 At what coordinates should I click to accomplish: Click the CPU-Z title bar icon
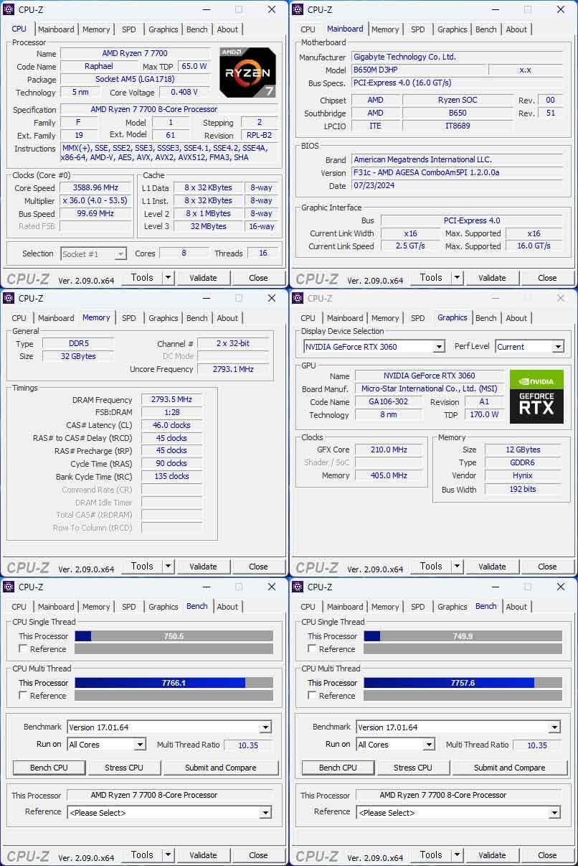[8, 9]
